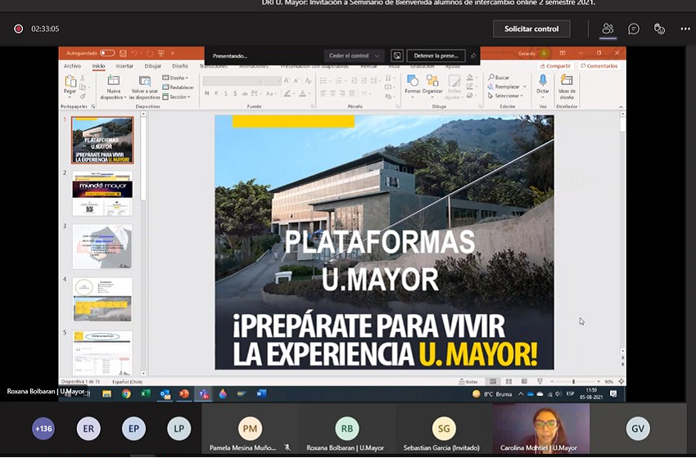Screen dimensions: 696x458
Task: Open the Reemplazar dropdown
Action: coord(507,87)
